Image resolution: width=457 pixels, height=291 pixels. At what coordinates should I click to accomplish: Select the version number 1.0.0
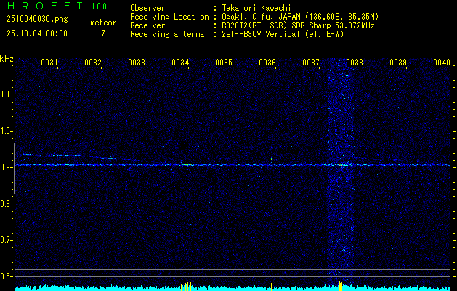[99, 6]
